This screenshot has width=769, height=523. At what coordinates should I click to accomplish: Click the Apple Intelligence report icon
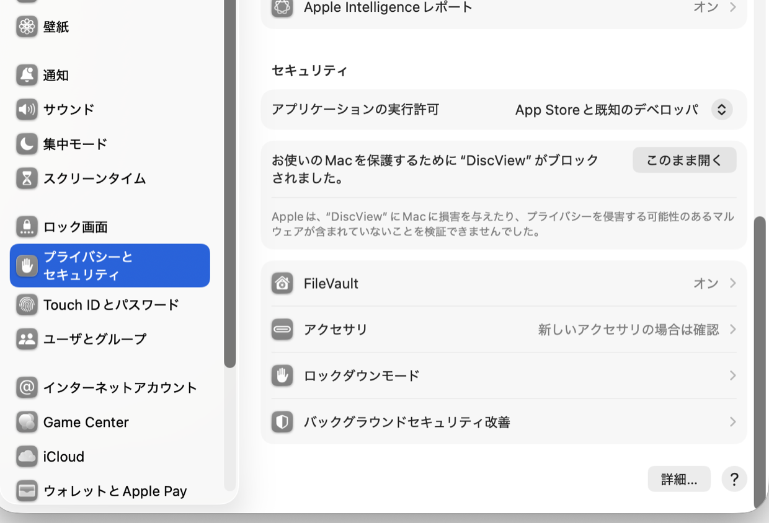[282, 7]
